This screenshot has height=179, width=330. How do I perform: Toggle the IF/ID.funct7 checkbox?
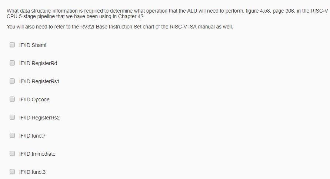click(12, 136)
